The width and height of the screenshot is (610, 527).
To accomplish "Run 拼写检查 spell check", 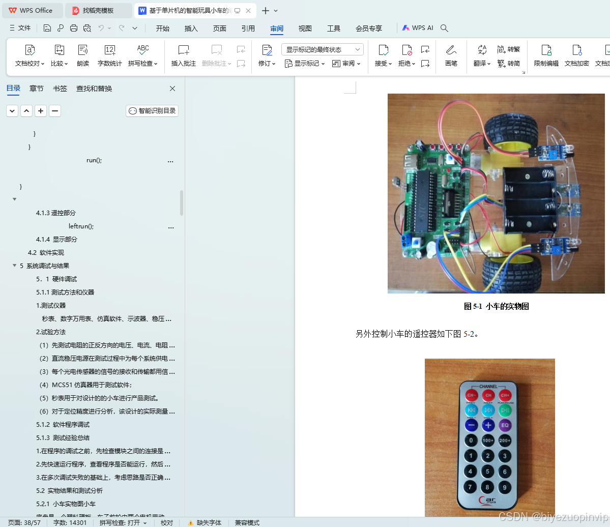I will [142, 55].
